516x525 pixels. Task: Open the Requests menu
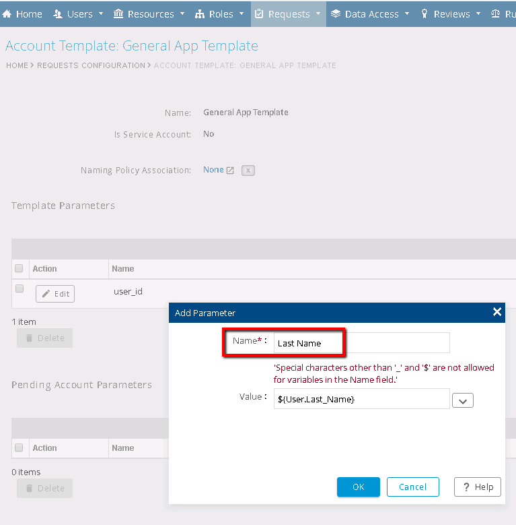(288, 14)
